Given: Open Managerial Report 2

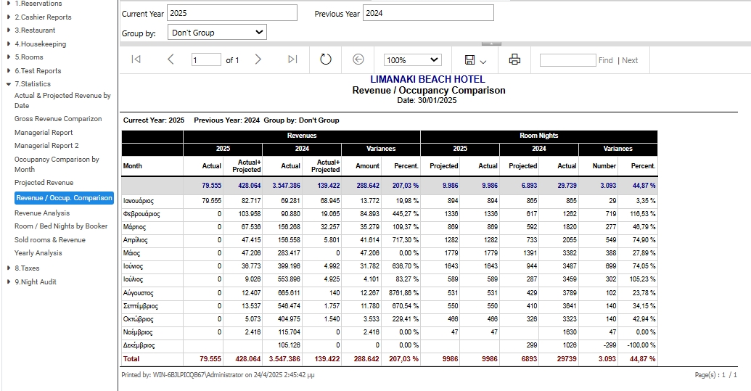Looking at the screenshot, I should click(46, 146).
